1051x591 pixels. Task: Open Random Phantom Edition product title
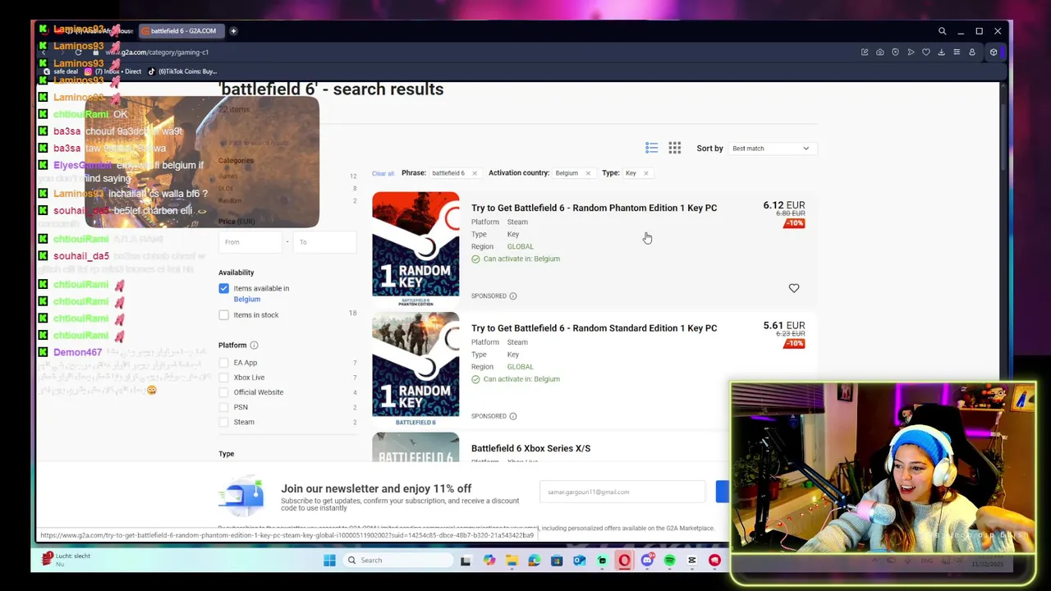(594, 208)
